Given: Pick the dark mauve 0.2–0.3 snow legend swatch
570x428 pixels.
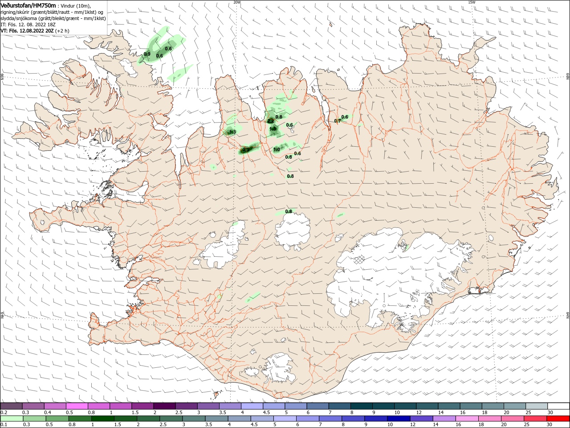Looking at the screenshot, I should click(11, 406).
